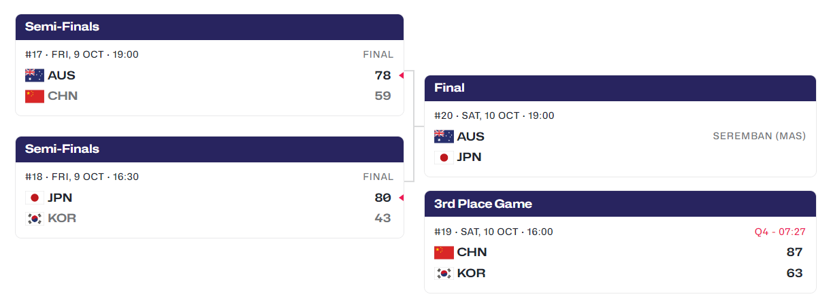
Task: Select the KOR team name in game #18
Action: coord(62,218)
